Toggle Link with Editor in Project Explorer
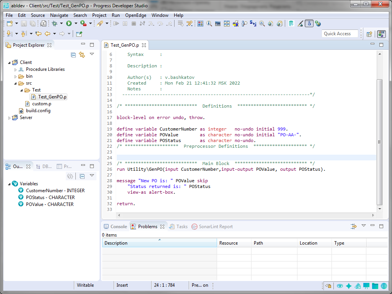The height and width of the screenshot is (294, 392). (82, 55)
